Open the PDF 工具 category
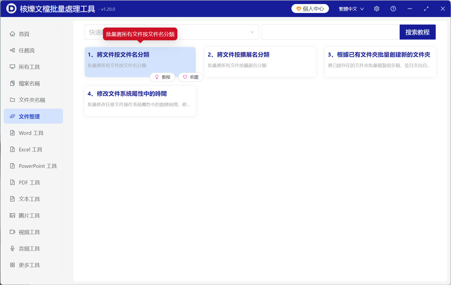Image resolution: width=451 pixels, height=285 pixels. pos(29,182)
